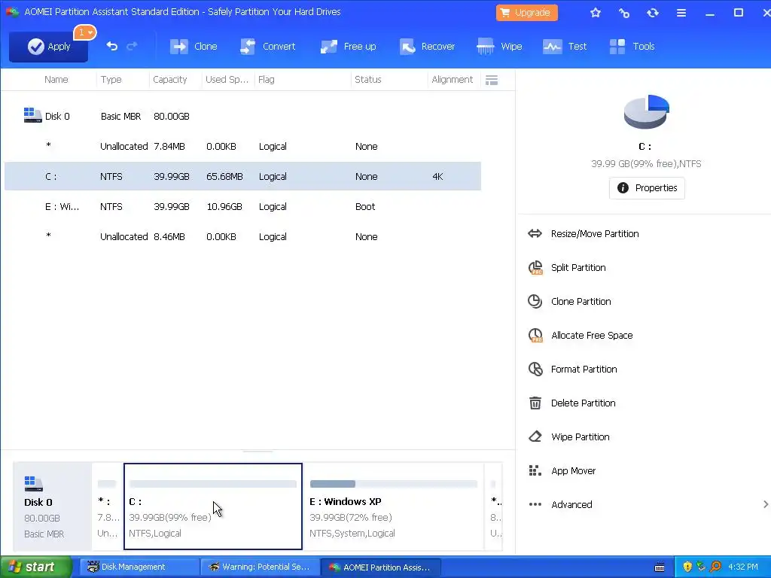
Task: Click the Alignment column header
Action: click(x=452, y=80)
